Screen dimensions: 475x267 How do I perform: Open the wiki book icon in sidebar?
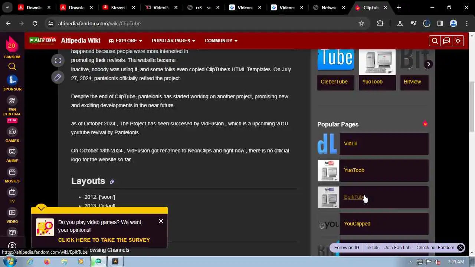point(12,233)
